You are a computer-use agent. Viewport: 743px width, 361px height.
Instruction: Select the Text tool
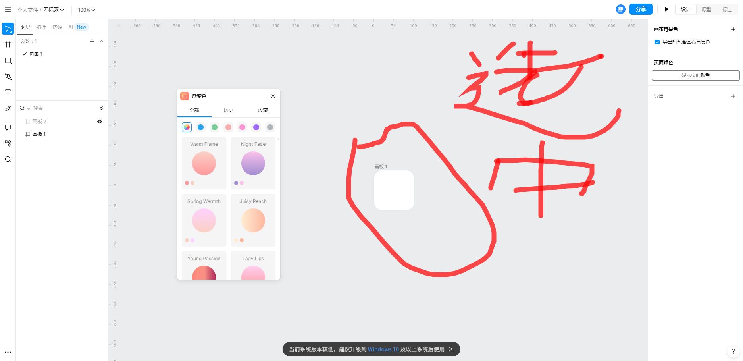pyautogui.click(x=8, y=92)
